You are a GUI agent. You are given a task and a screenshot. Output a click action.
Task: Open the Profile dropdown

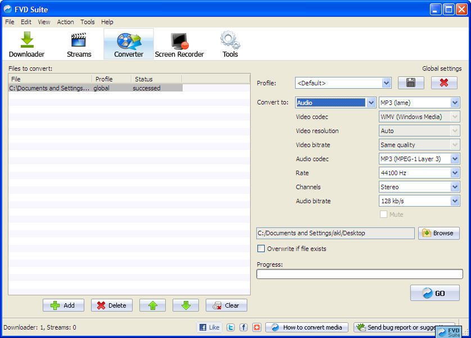coord(387,83)
